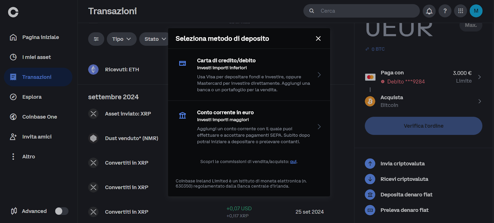Click the NMR icon beside Dust venduto

pyautogui.click(x=94, y=138)
